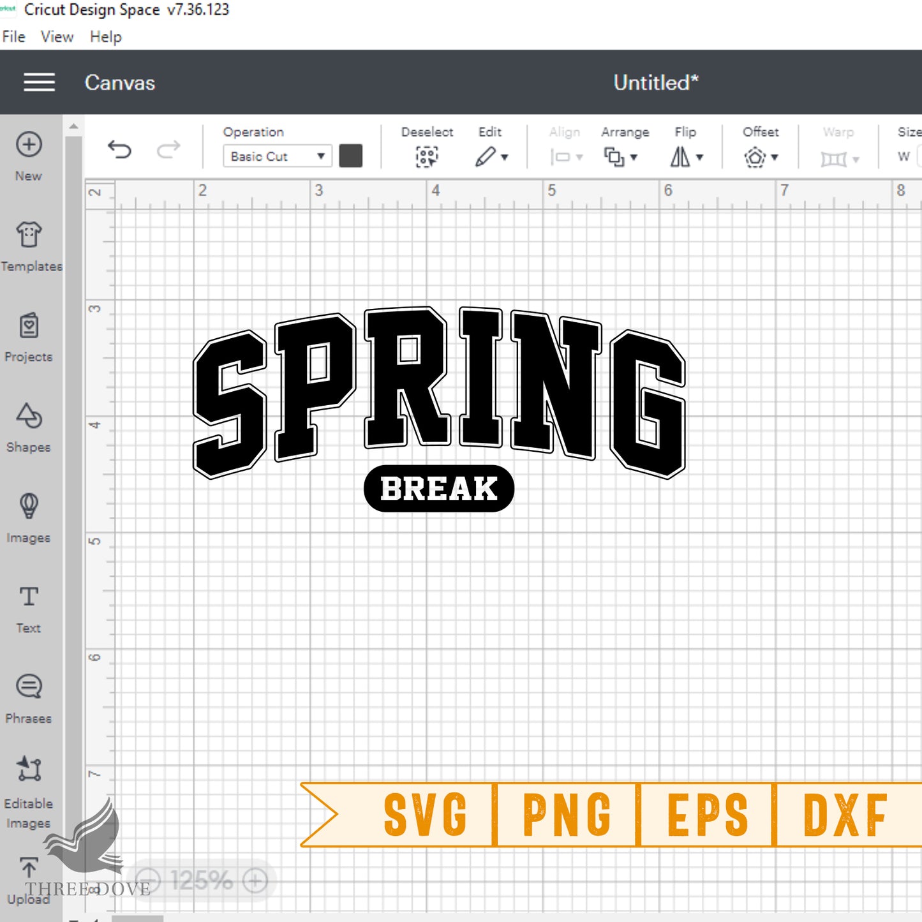Click the New project icon
Screen dimensions: 922x922
point(29,145)
